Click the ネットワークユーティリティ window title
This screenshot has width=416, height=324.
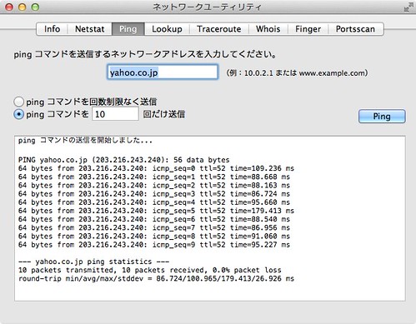click(207, 7)
